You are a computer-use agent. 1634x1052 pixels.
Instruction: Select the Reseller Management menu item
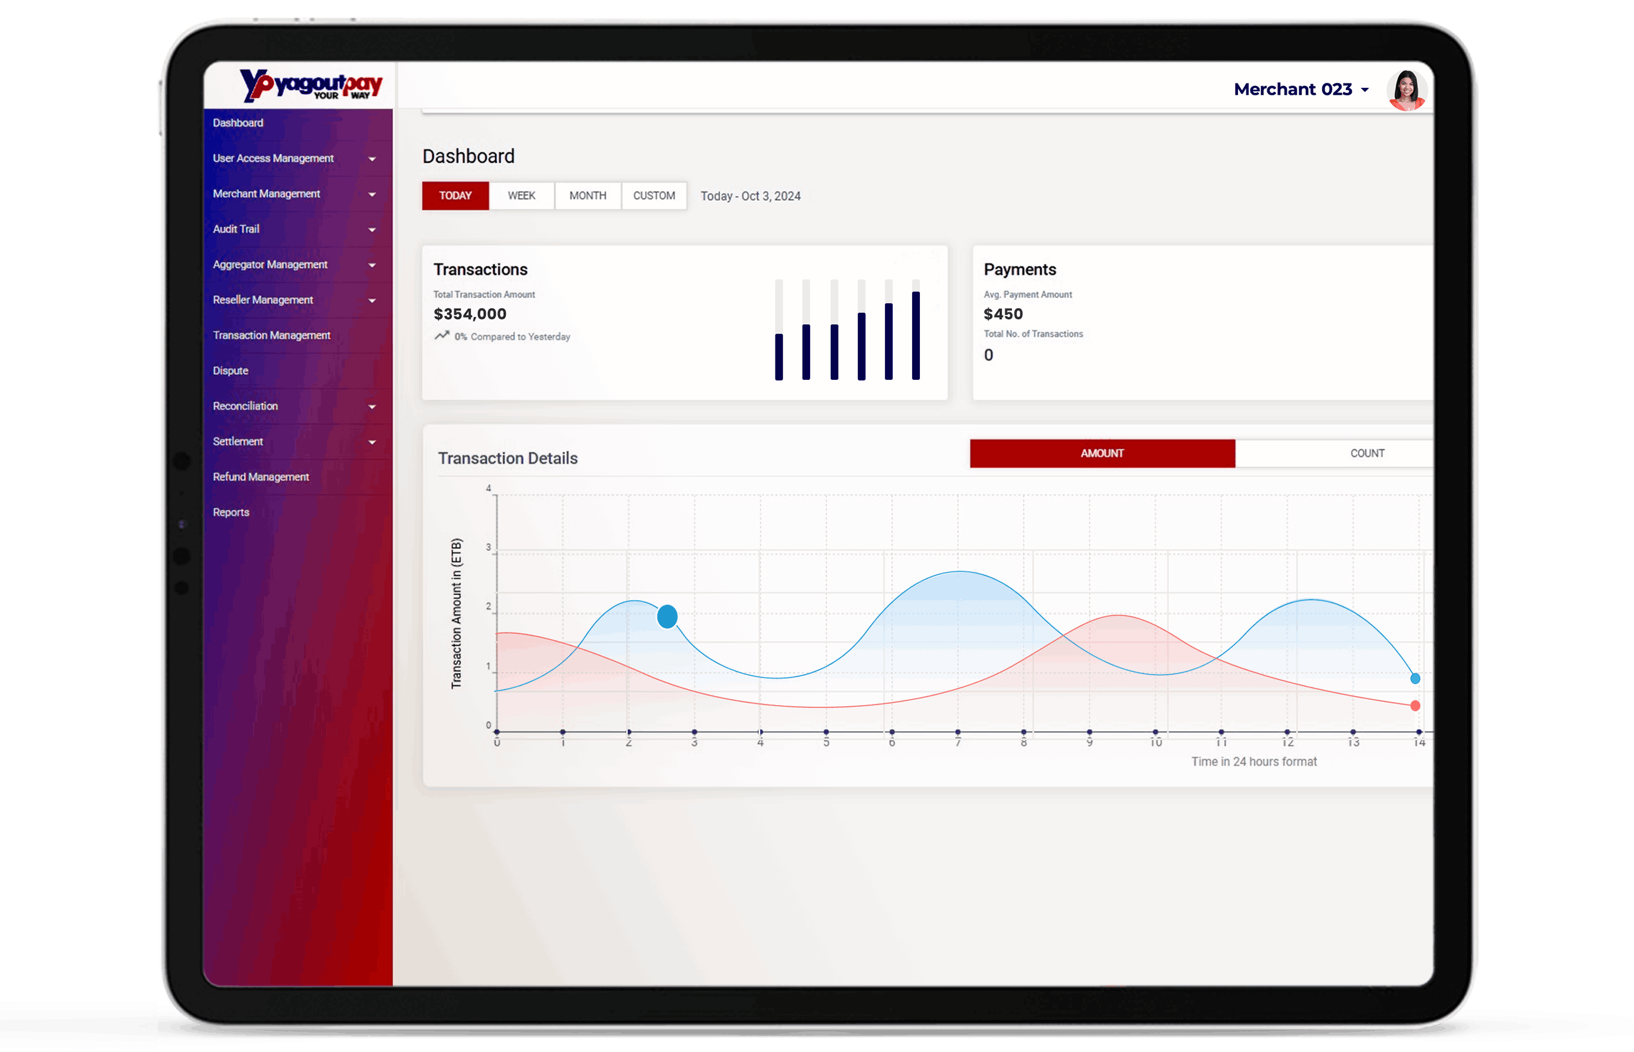[265, 300]
